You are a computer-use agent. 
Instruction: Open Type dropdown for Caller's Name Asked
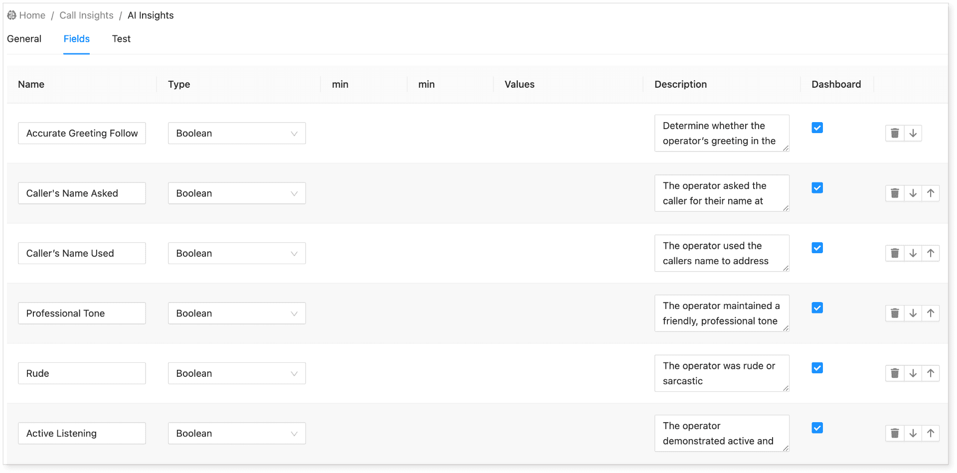pyautogui.click(x=237, y=193)
